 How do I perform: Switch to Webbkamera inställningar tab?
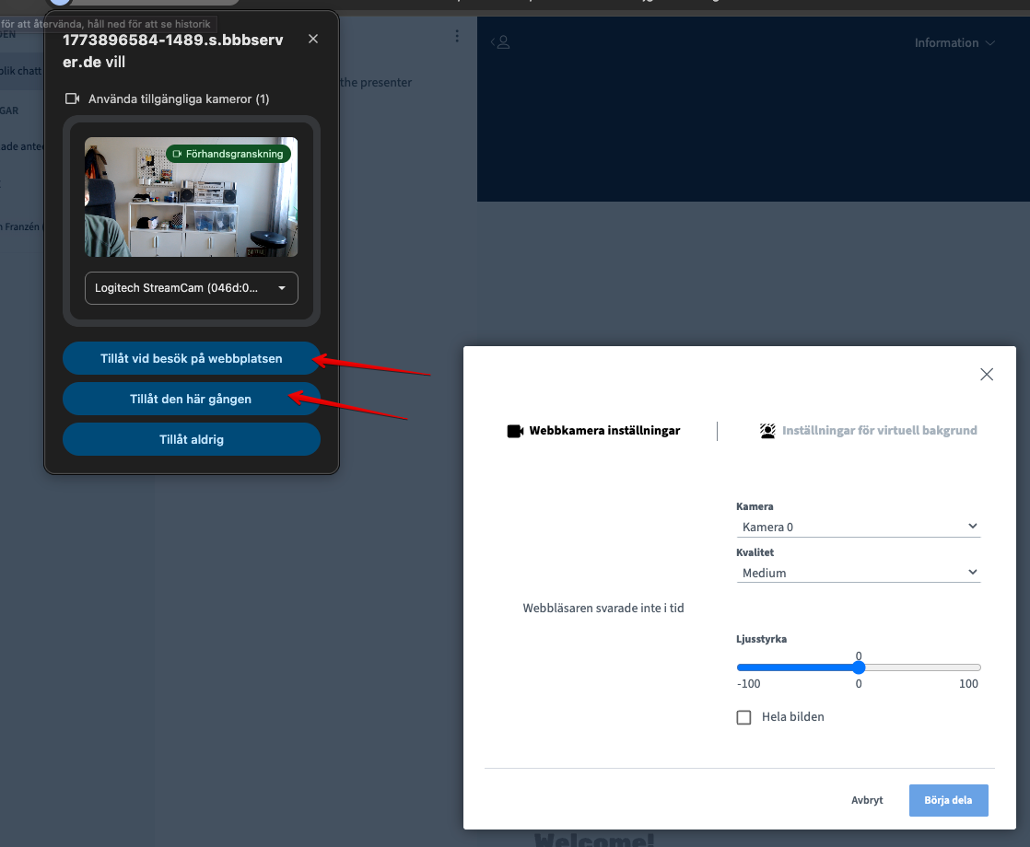(x=603, y=431)
